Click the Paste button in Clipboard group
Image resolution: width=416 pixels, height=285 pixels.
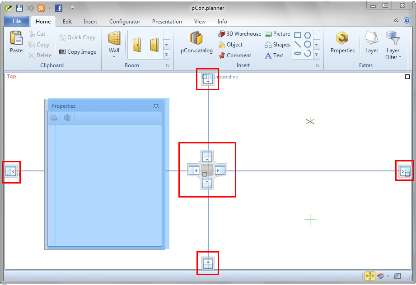[x=16, y=42]
